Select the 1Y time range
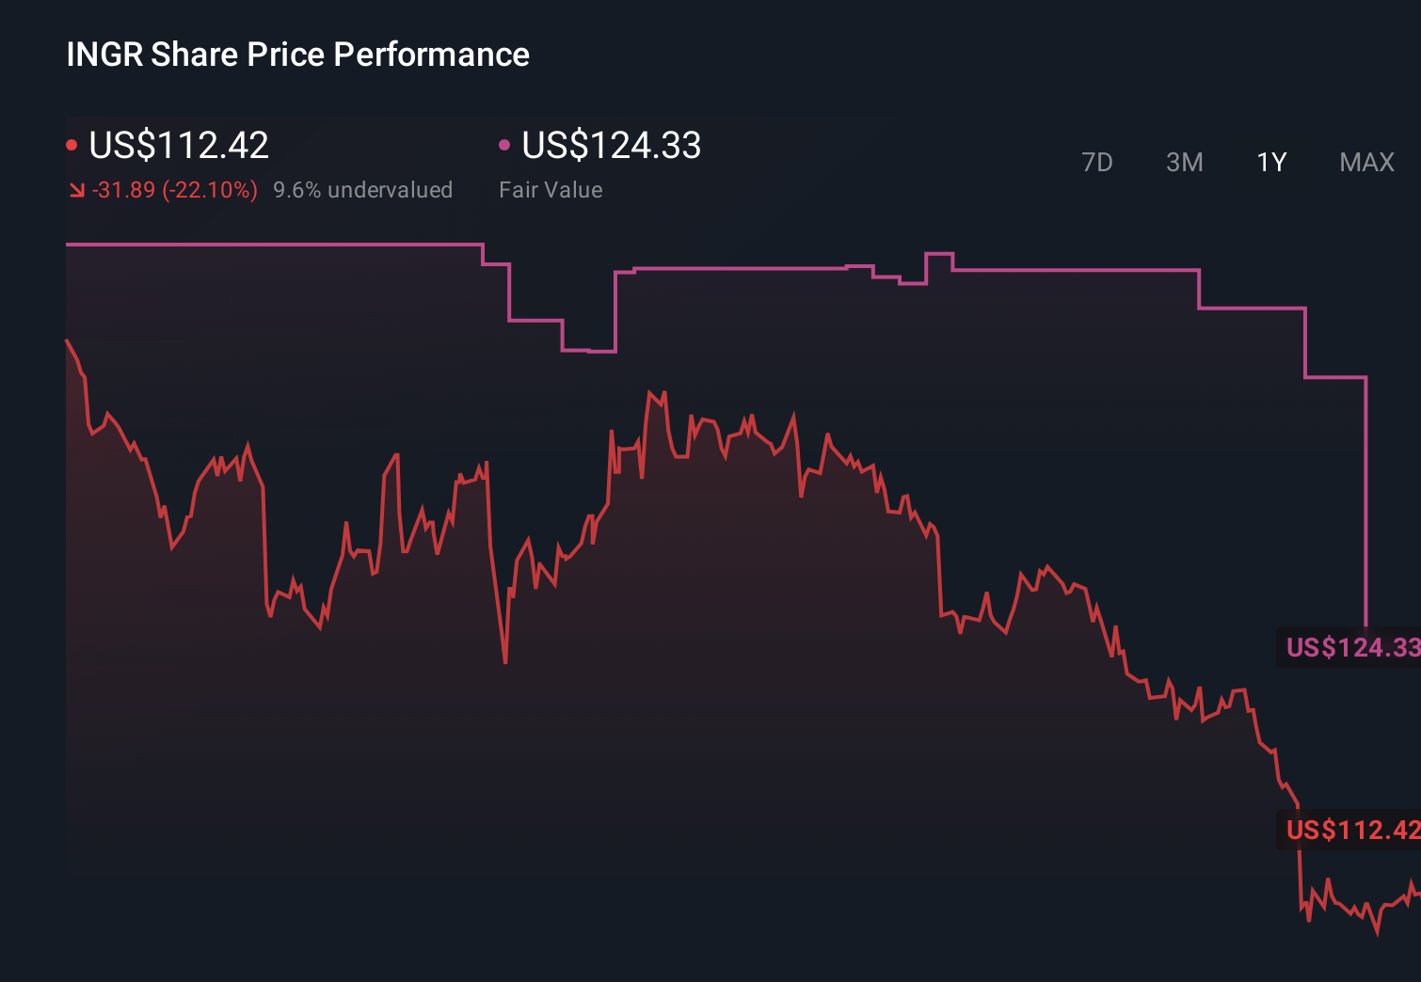Viewport: 1421px width, 982px height. pyautogui.click(x=1270, y=163)
